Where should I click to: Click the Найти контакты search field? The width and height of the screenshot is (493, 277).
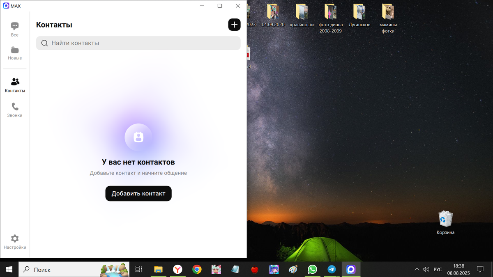[138, 43]
